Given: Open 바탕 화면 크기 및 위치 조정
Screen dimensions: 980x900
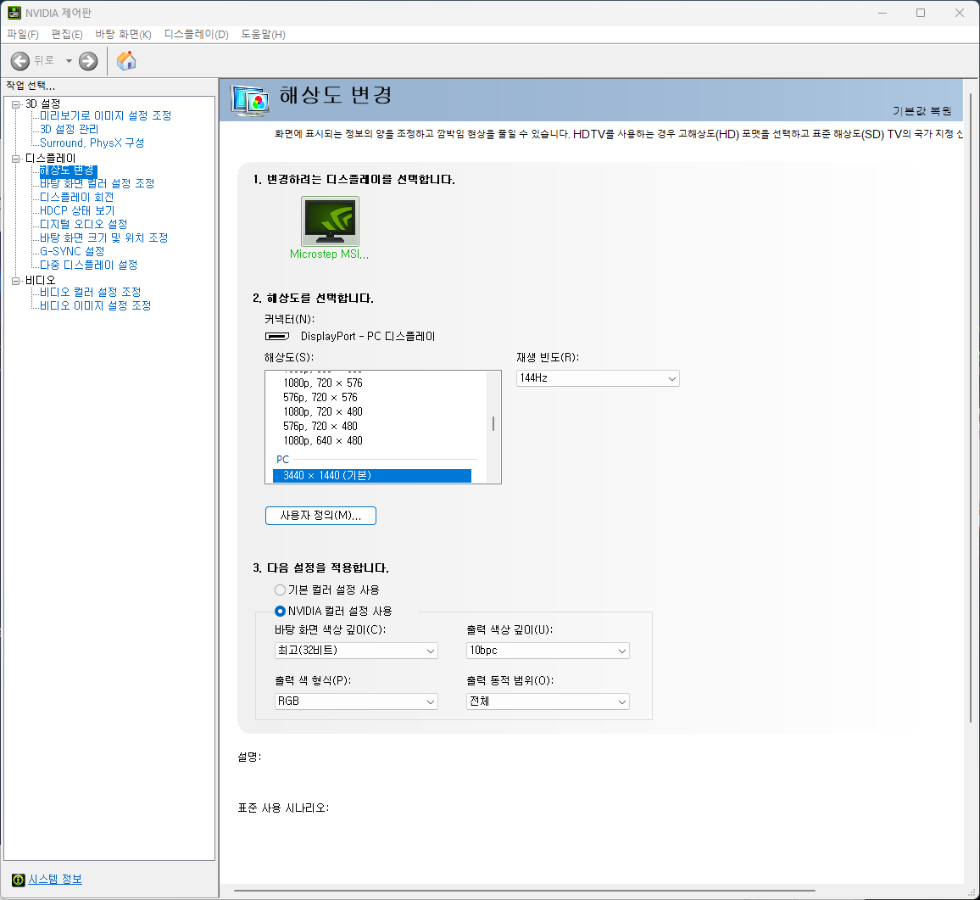Looking at the screenshot, I should tap(103, 238).
